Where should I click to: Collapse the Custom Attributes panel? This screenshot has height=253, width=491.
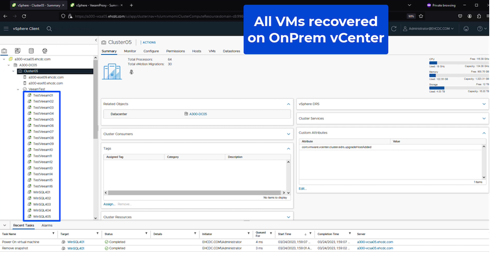[484, 133]
